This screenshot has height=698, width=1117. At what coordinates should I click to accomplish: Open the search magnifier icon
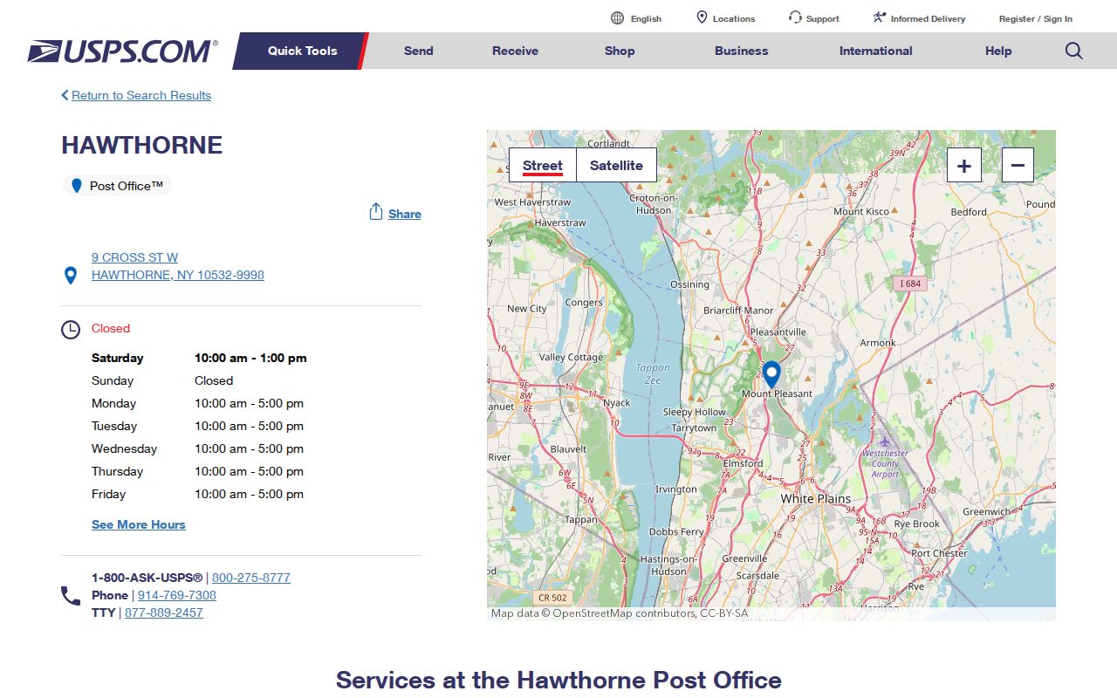(1074, 51)
